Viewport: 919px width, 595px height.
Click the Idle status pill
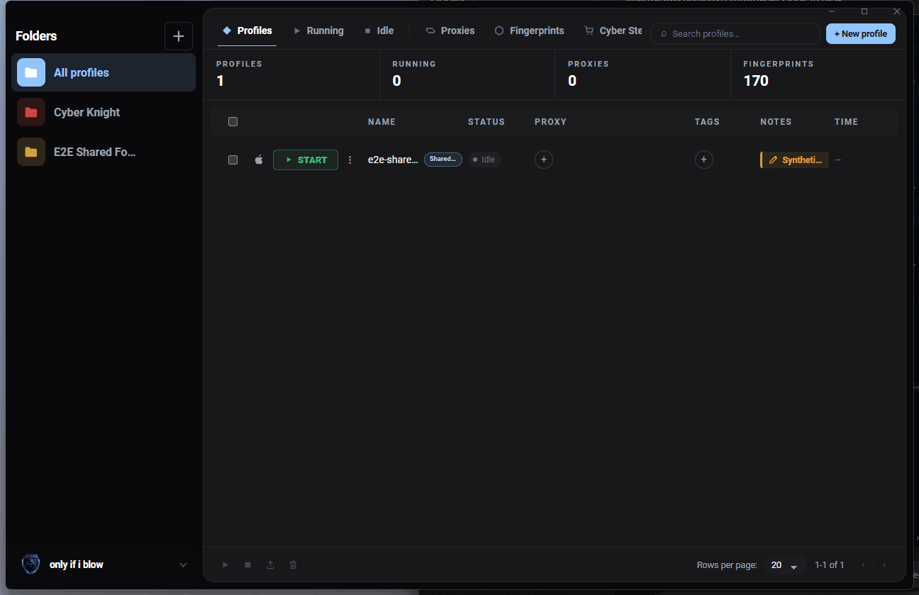click(x=484, y=160)
